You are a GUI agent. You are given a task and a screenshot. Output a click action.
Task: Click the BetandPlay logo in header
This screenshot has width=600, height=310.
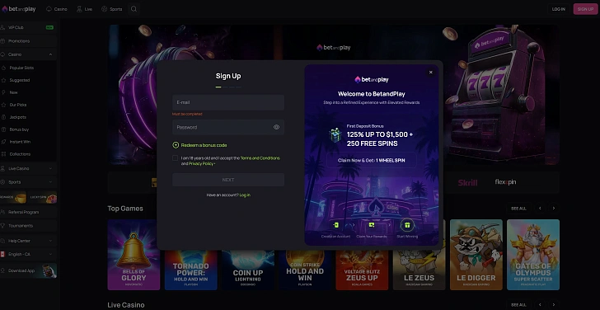click(x=19, y=9)
